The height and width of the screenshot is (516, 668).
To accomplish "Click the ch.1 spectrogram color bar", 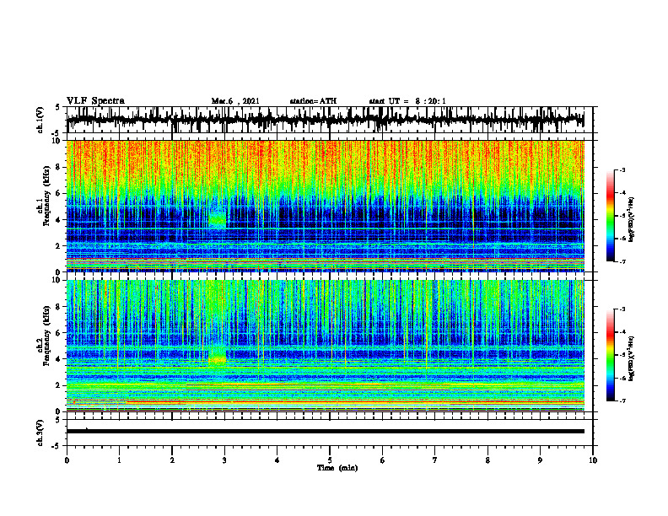I will click(611, 216).
